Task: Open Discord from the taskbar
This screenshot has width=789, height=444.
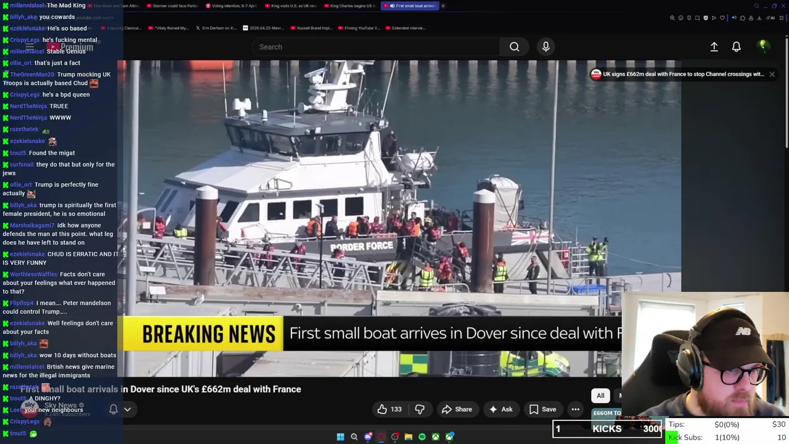Action: 368,437
